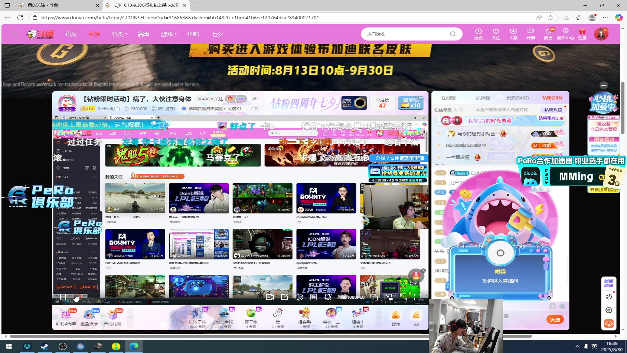
Task: Switch to 在线榜 tab
Action: pyautogui.click(x=448, y=98)
